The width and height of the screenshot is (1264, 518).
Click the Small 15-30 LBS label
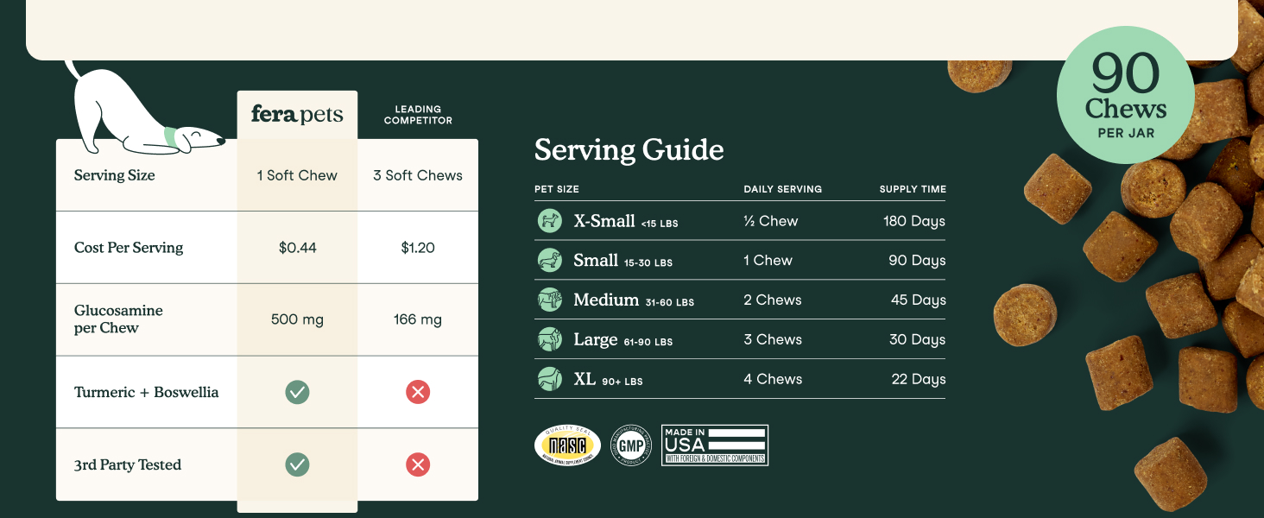623,261
